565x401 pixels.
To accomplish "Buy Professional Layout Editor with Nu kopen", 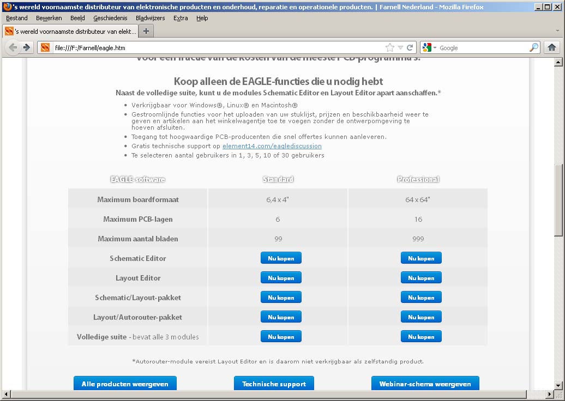I will 421,278.
